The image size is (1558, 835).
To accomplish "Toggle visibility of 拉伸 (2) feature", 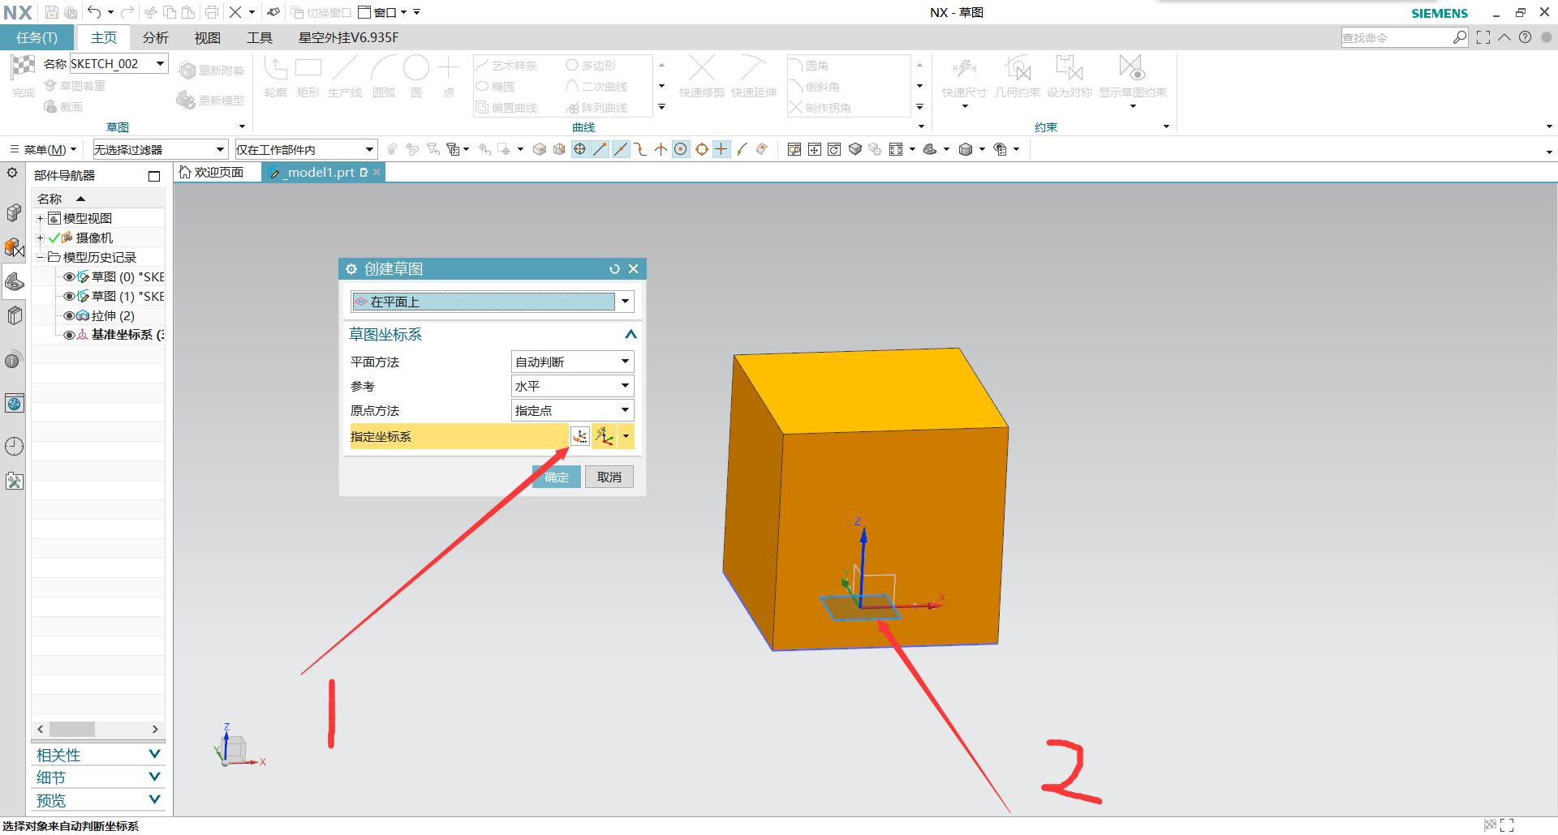I will point(69,316).
